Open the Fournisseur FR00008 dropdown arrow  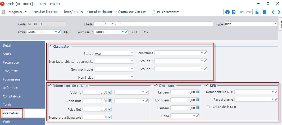pos(123,32)
